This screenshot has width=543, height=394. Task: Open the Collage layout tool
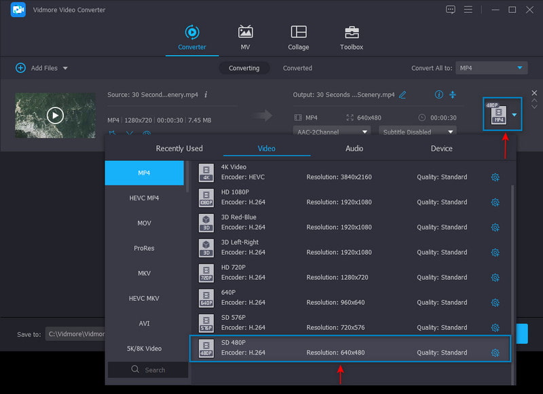point(298,32)
